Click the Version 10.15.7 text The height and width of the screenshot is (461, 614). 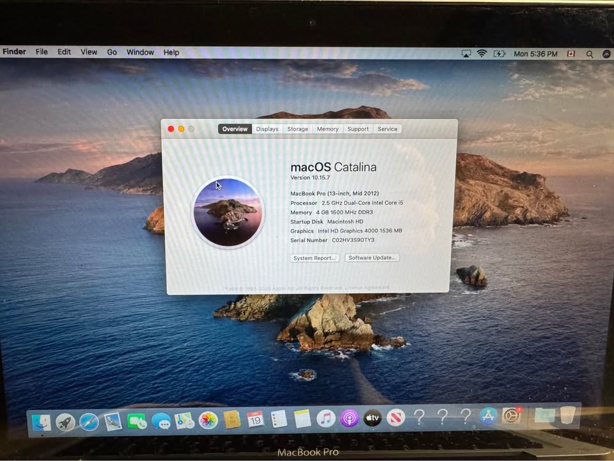click(310, 177)
